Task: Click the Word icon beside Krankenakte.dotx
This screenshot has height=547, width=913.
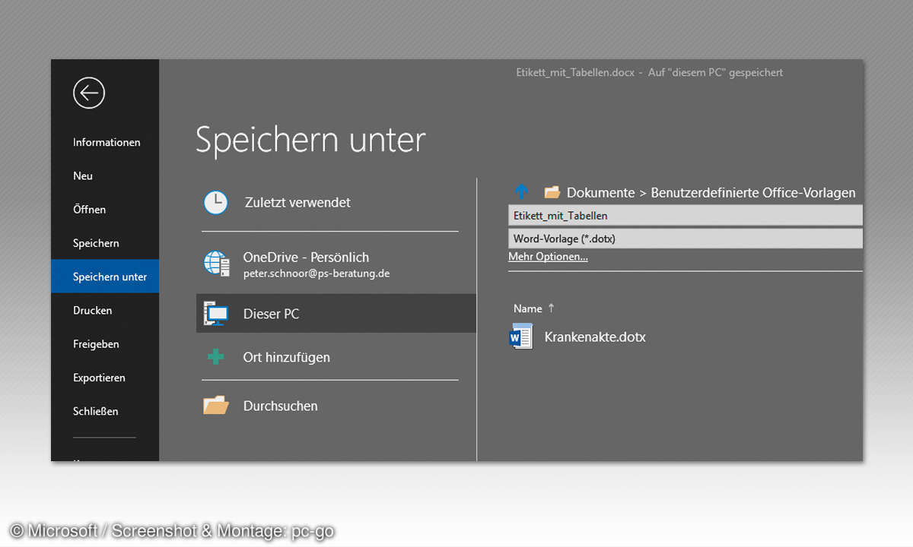Action: (521, 337)
